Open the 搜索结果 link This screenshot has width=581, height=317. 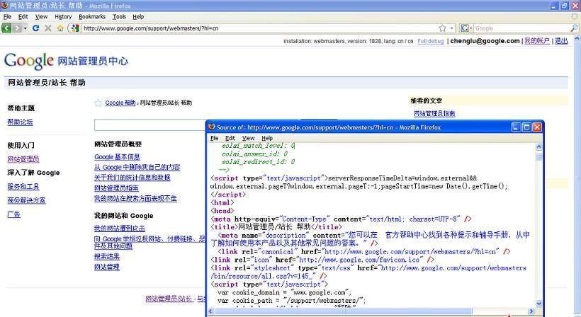click(x=107, y=256)
